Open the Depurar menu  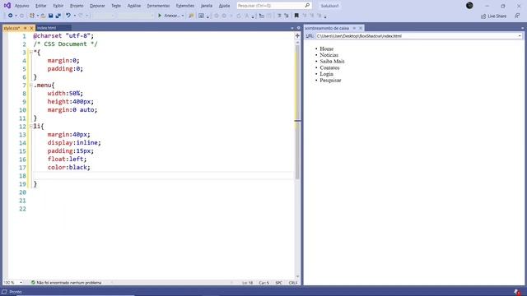pyautogui.click(x=97, y=6)
